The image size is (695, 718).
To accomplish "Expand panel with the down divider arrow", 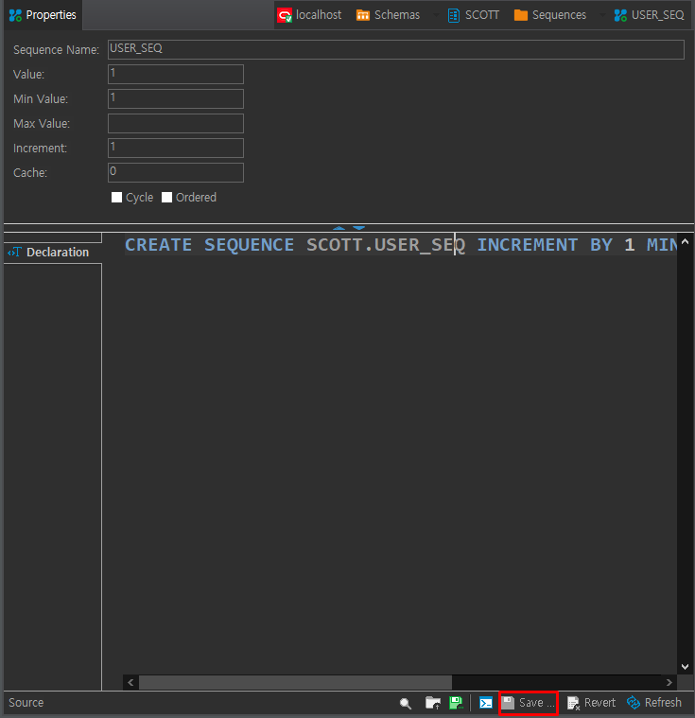I will click(x=358, y=228).
